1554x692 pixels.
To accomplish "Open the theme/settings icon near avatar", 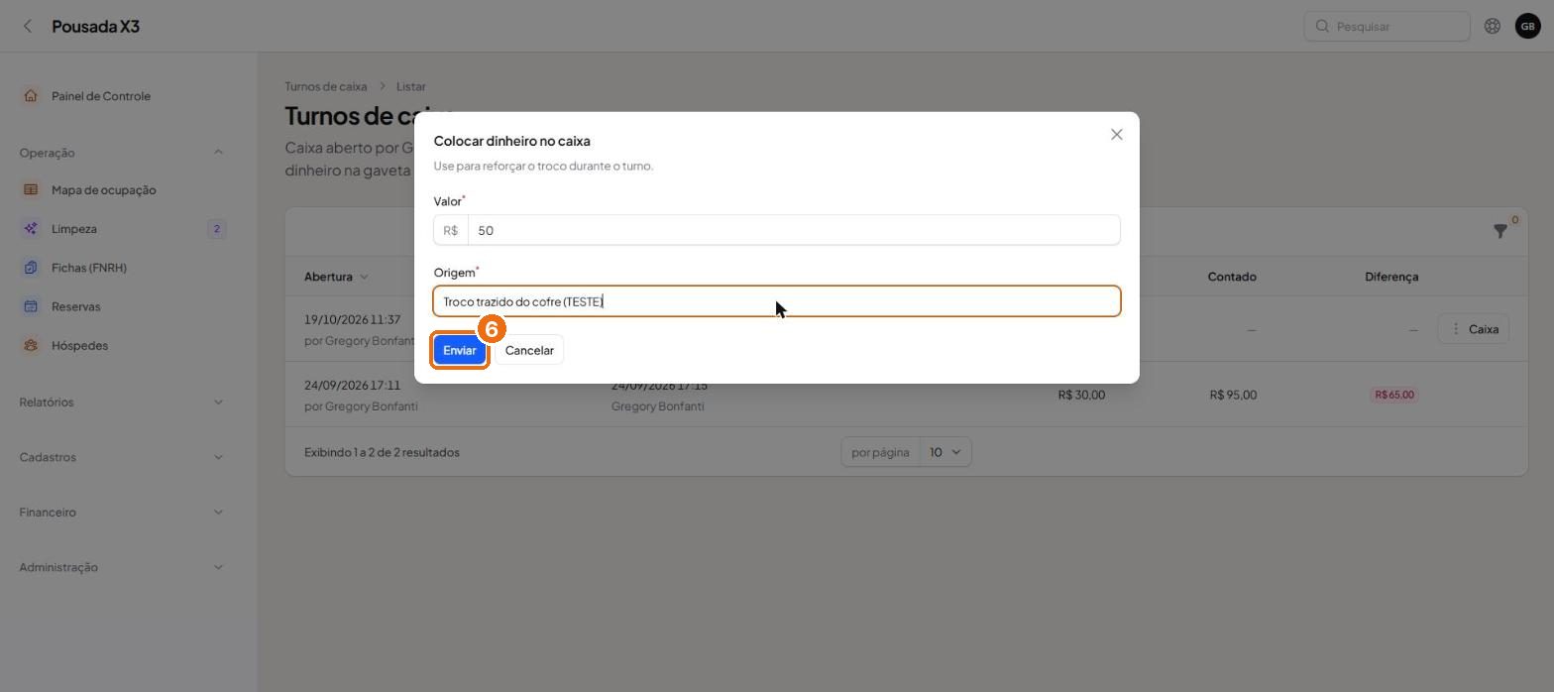I will tap(1492, 26).
